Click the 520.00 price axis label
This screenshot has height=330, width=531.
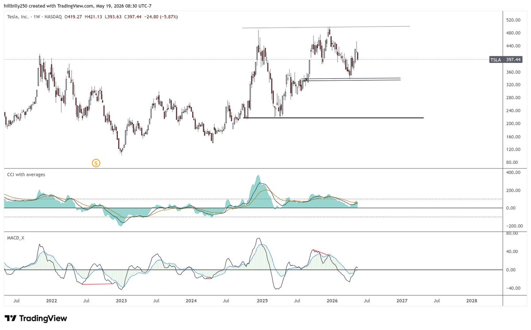513,20
